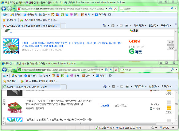Open the Danawa address bar dropdown
179x131 pixels.
click(x=106, y=9)
